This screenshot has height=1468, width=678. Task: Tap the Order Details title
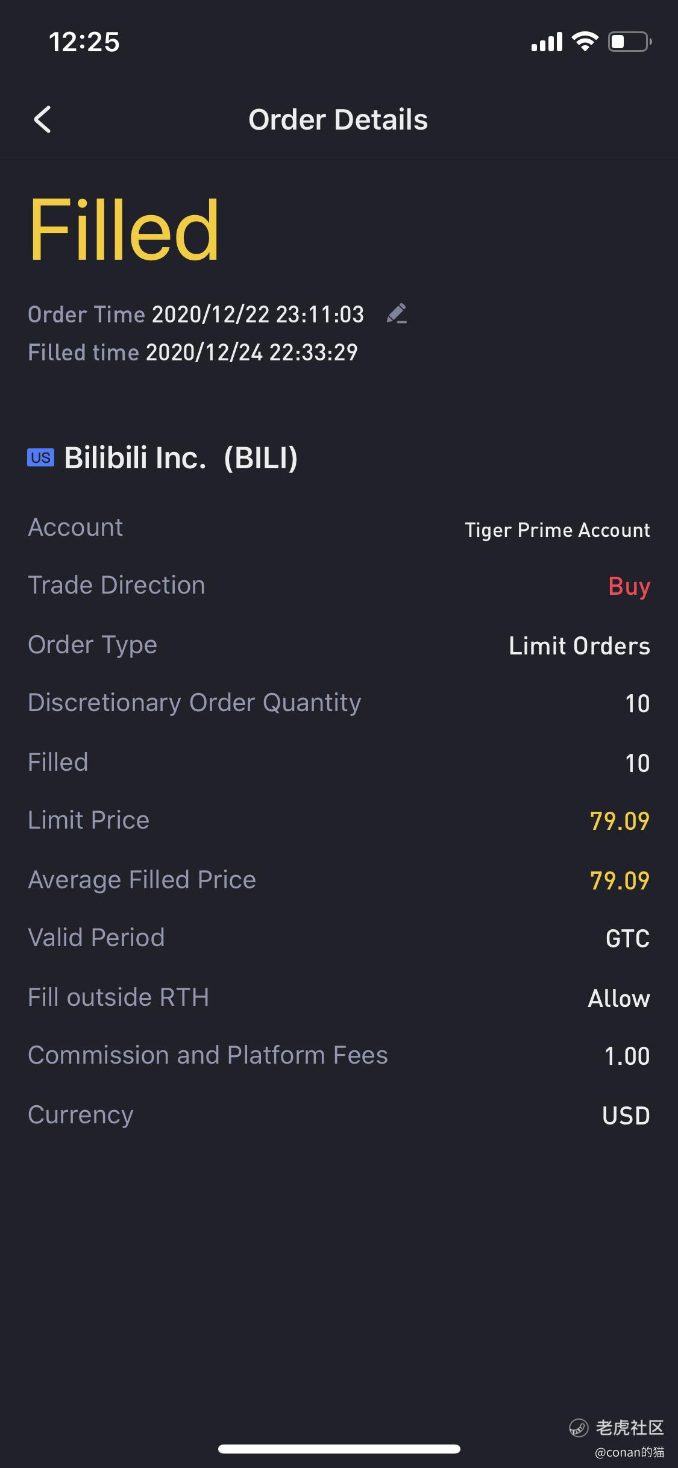[x=338, y=119]
